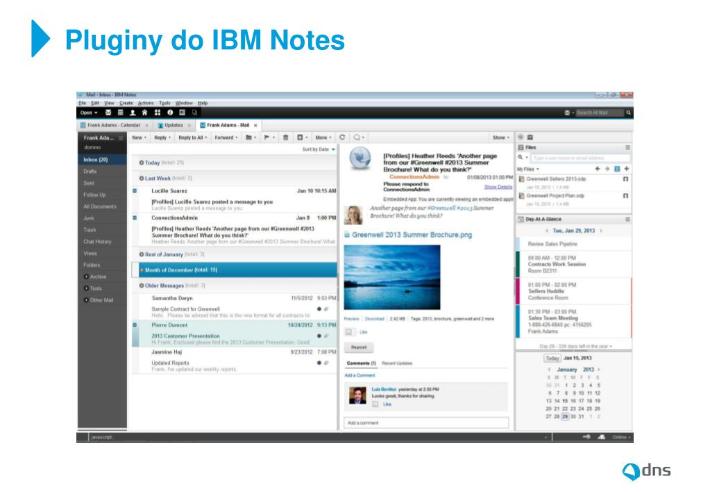Click pin icon next to Greenwell Project Plan.odp

pyautogui.click(x=625, y=196)
